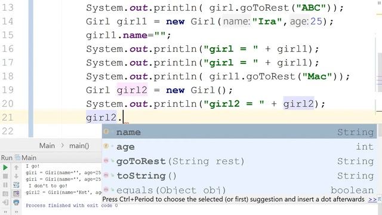
Task: Choose toString() completion suggestion
Action: point(239,176)
